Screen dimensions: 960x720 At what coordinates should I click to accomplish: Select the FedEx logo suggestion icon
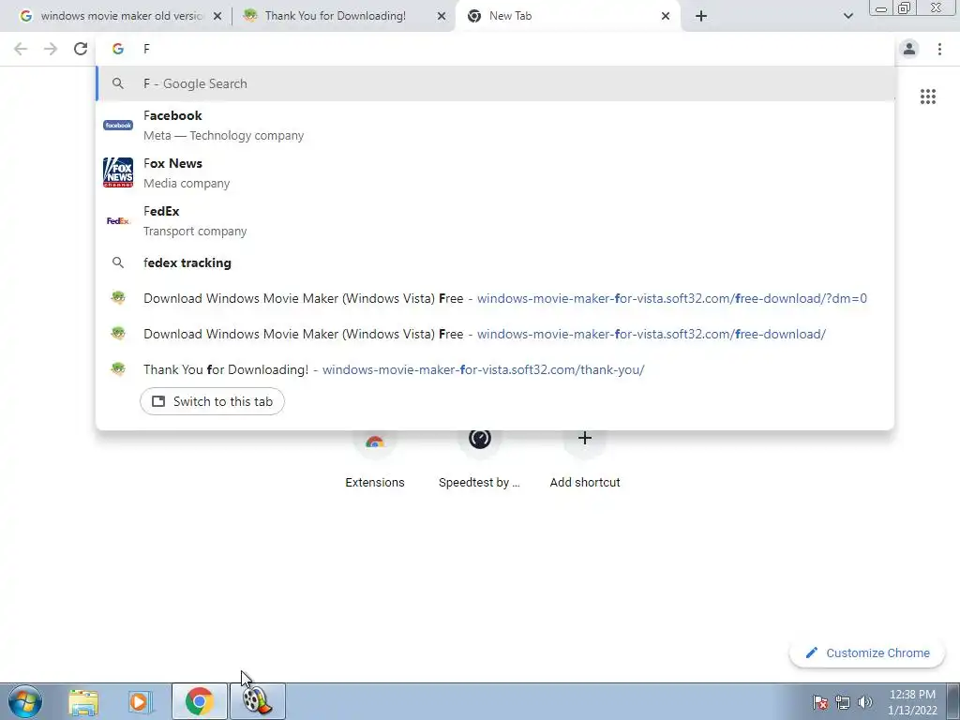[x=118, y=220]
